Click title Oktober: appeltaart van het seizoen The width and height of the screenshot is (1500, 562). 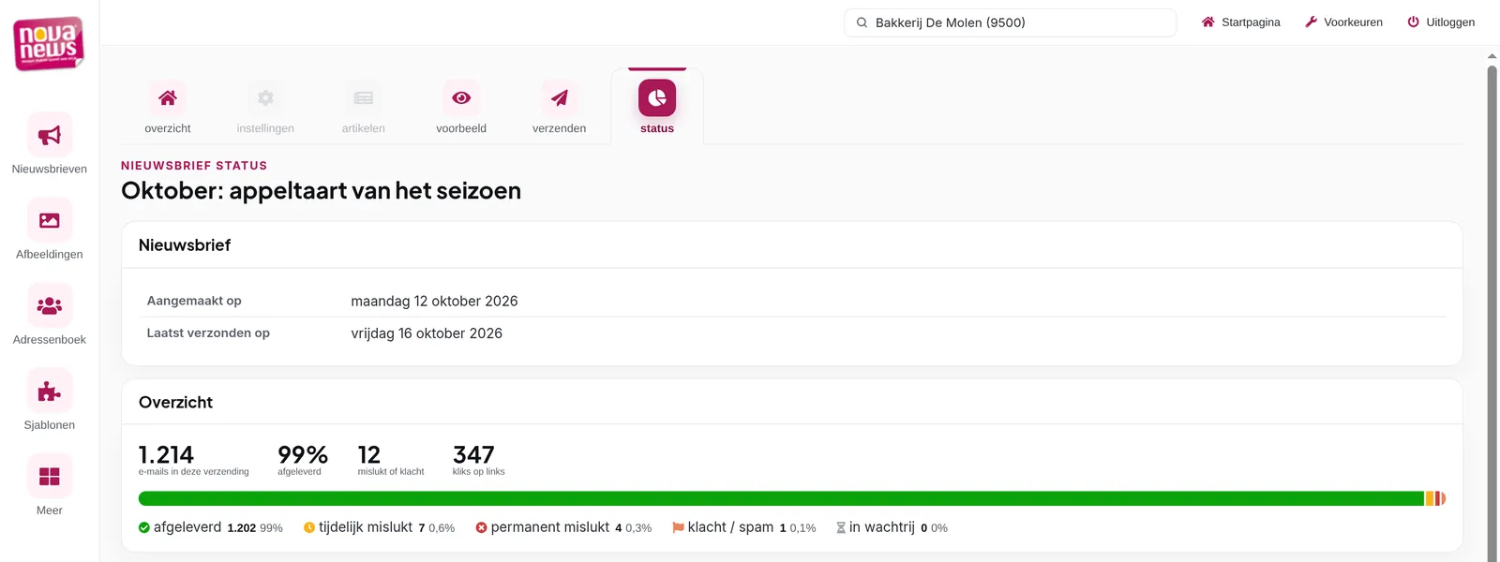tap(321, 191)
